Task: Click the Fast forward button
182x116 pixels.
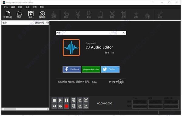Action: 60,106
